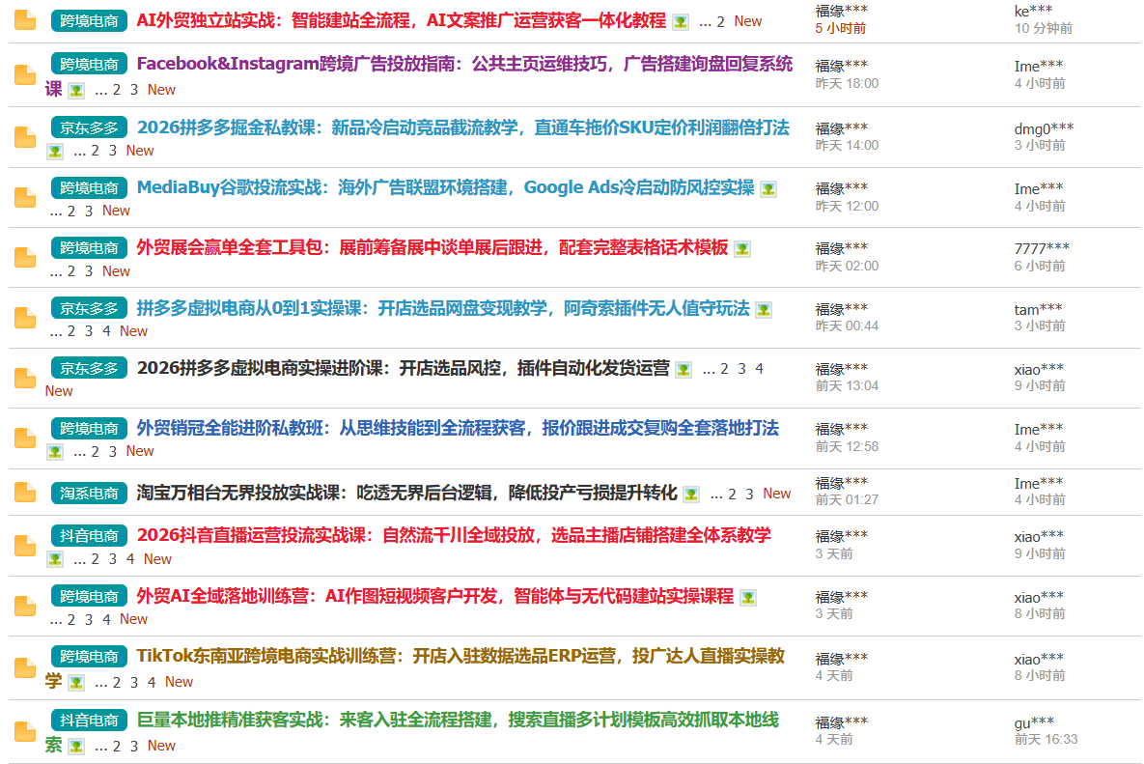Open last poster dmg0*** profile
The width and height of the screenshot is (1144, 764).
click(x=1044, y=128)
